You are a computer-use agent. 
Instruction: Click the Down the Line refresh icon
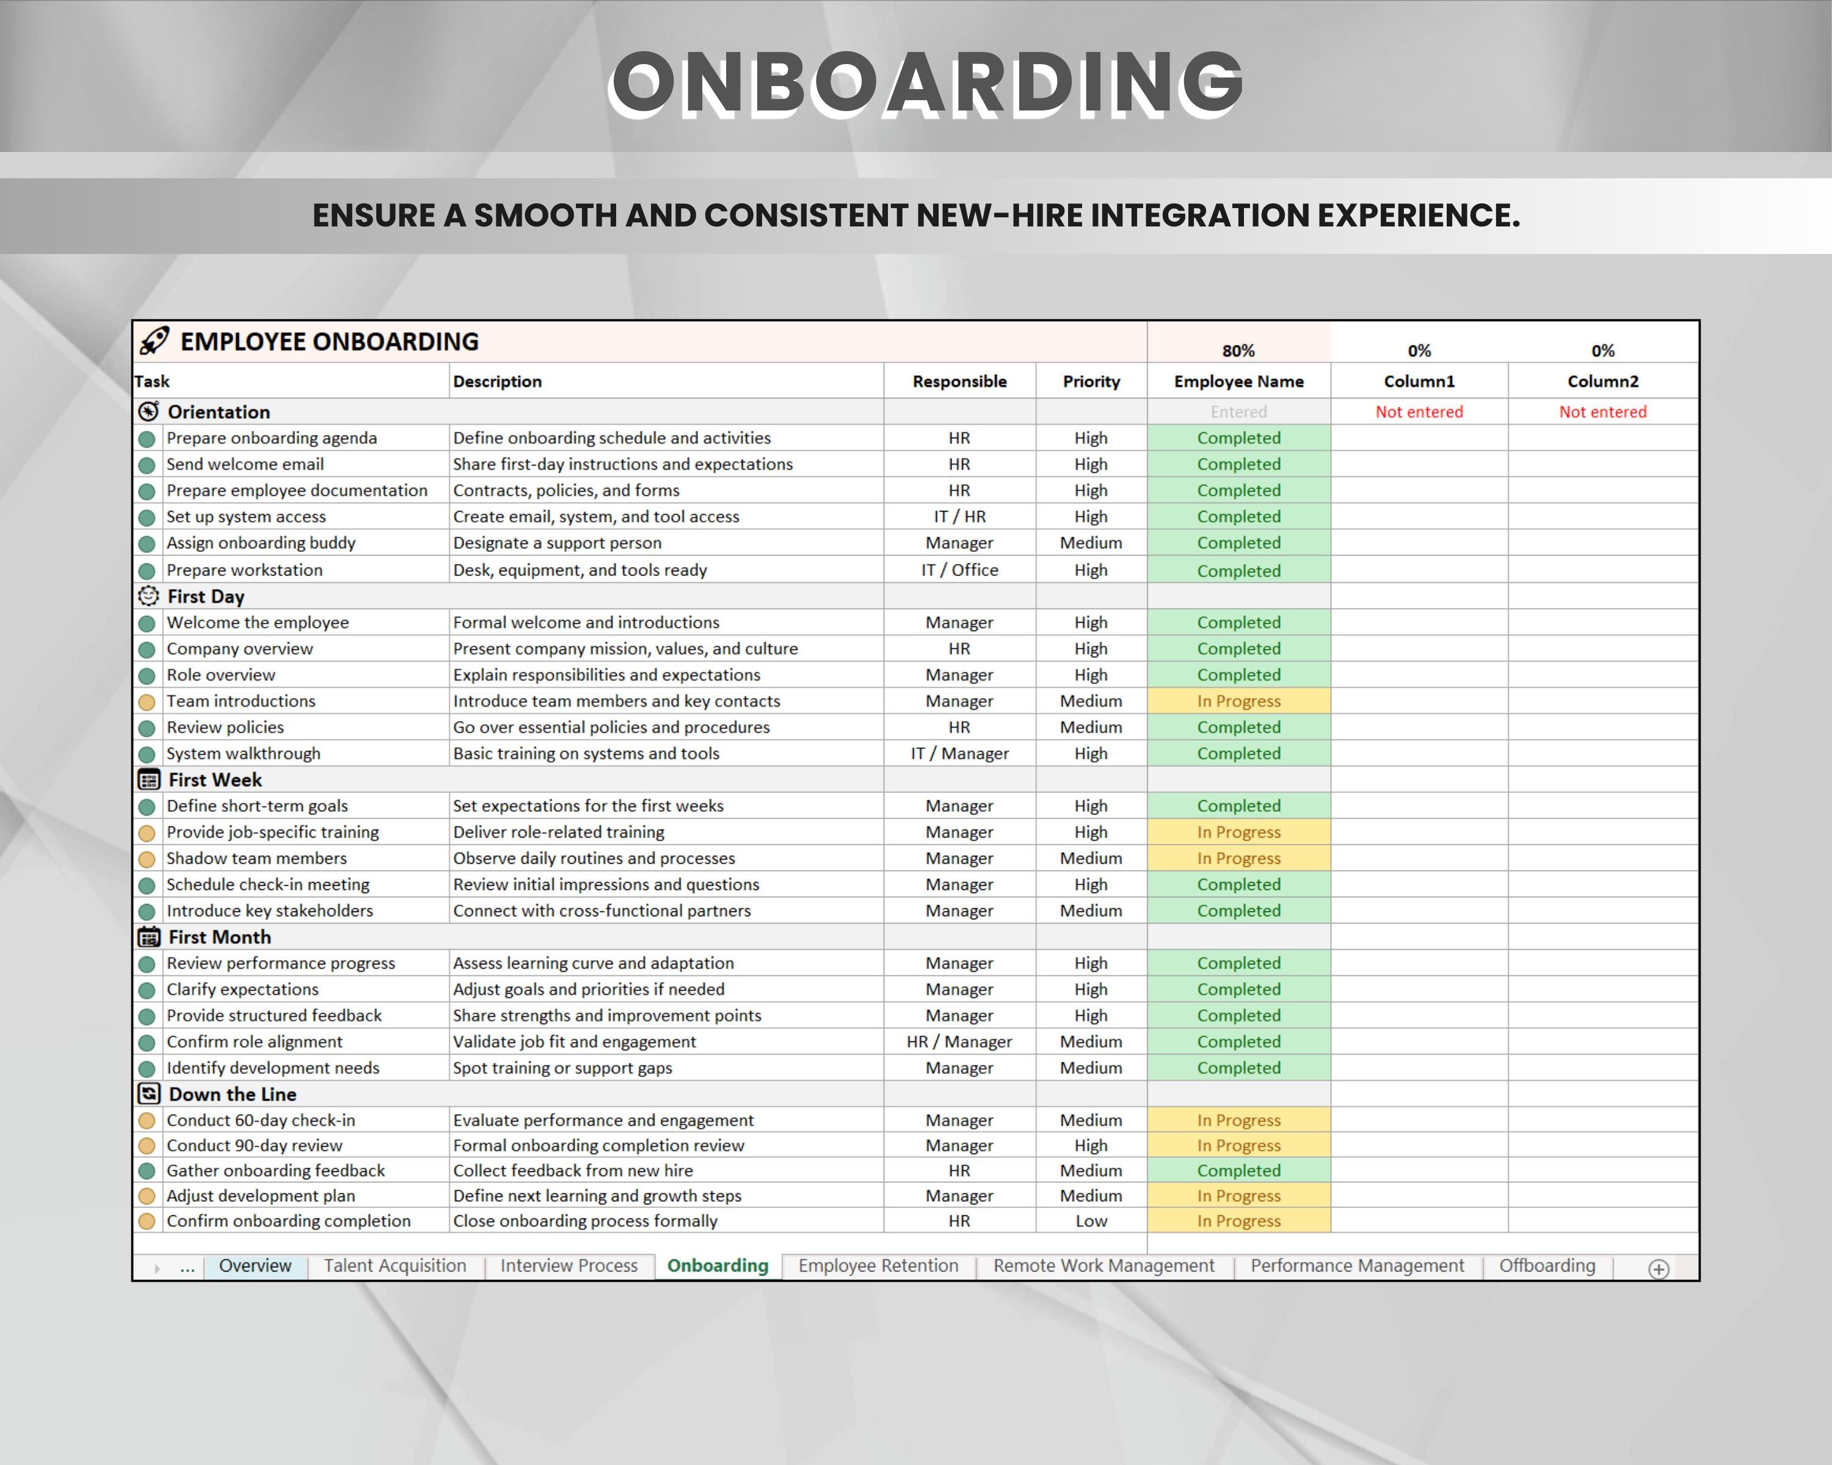point(149,1094)
